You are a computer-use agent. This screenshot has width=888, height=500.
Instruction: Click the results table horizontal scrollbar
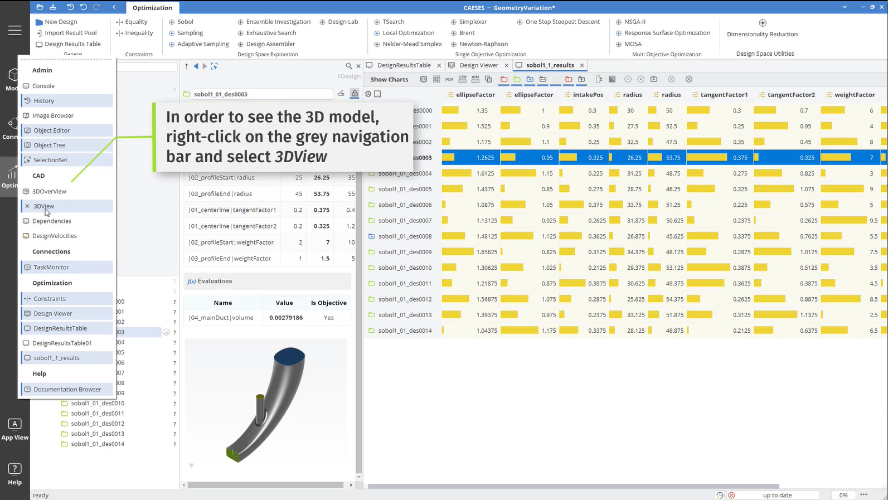point(573,486)
